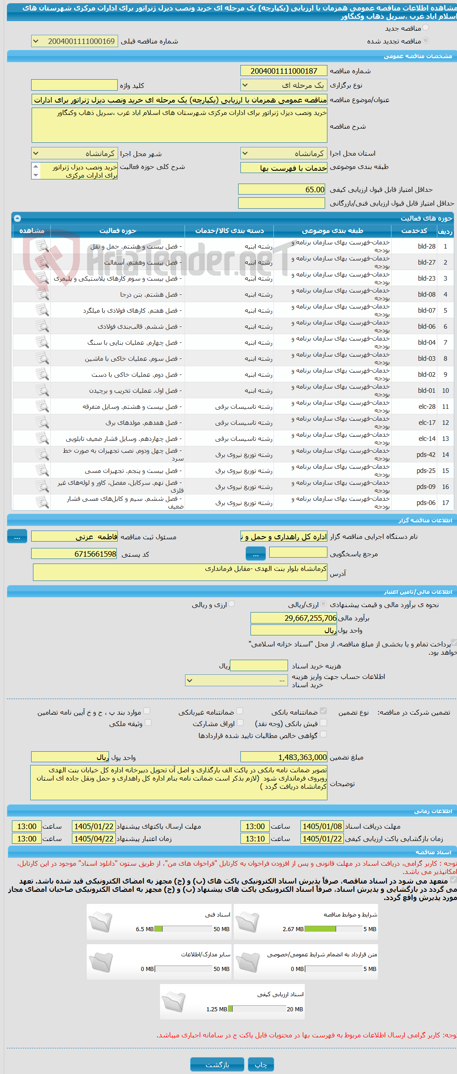Viewport: 457px width, 1074px height.
Task: Select the ارزی/ریالی radio option
Action: [x=323, y=604]
